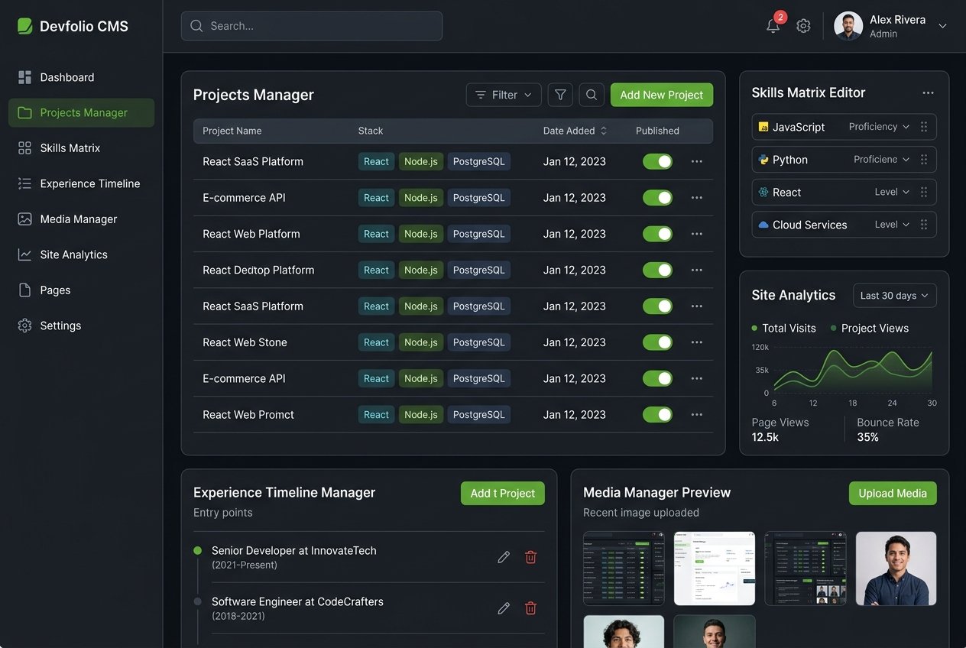Click the Add t Project button
Screen dimensions: 966x648
pyautogui.click(x=503, y=494)
